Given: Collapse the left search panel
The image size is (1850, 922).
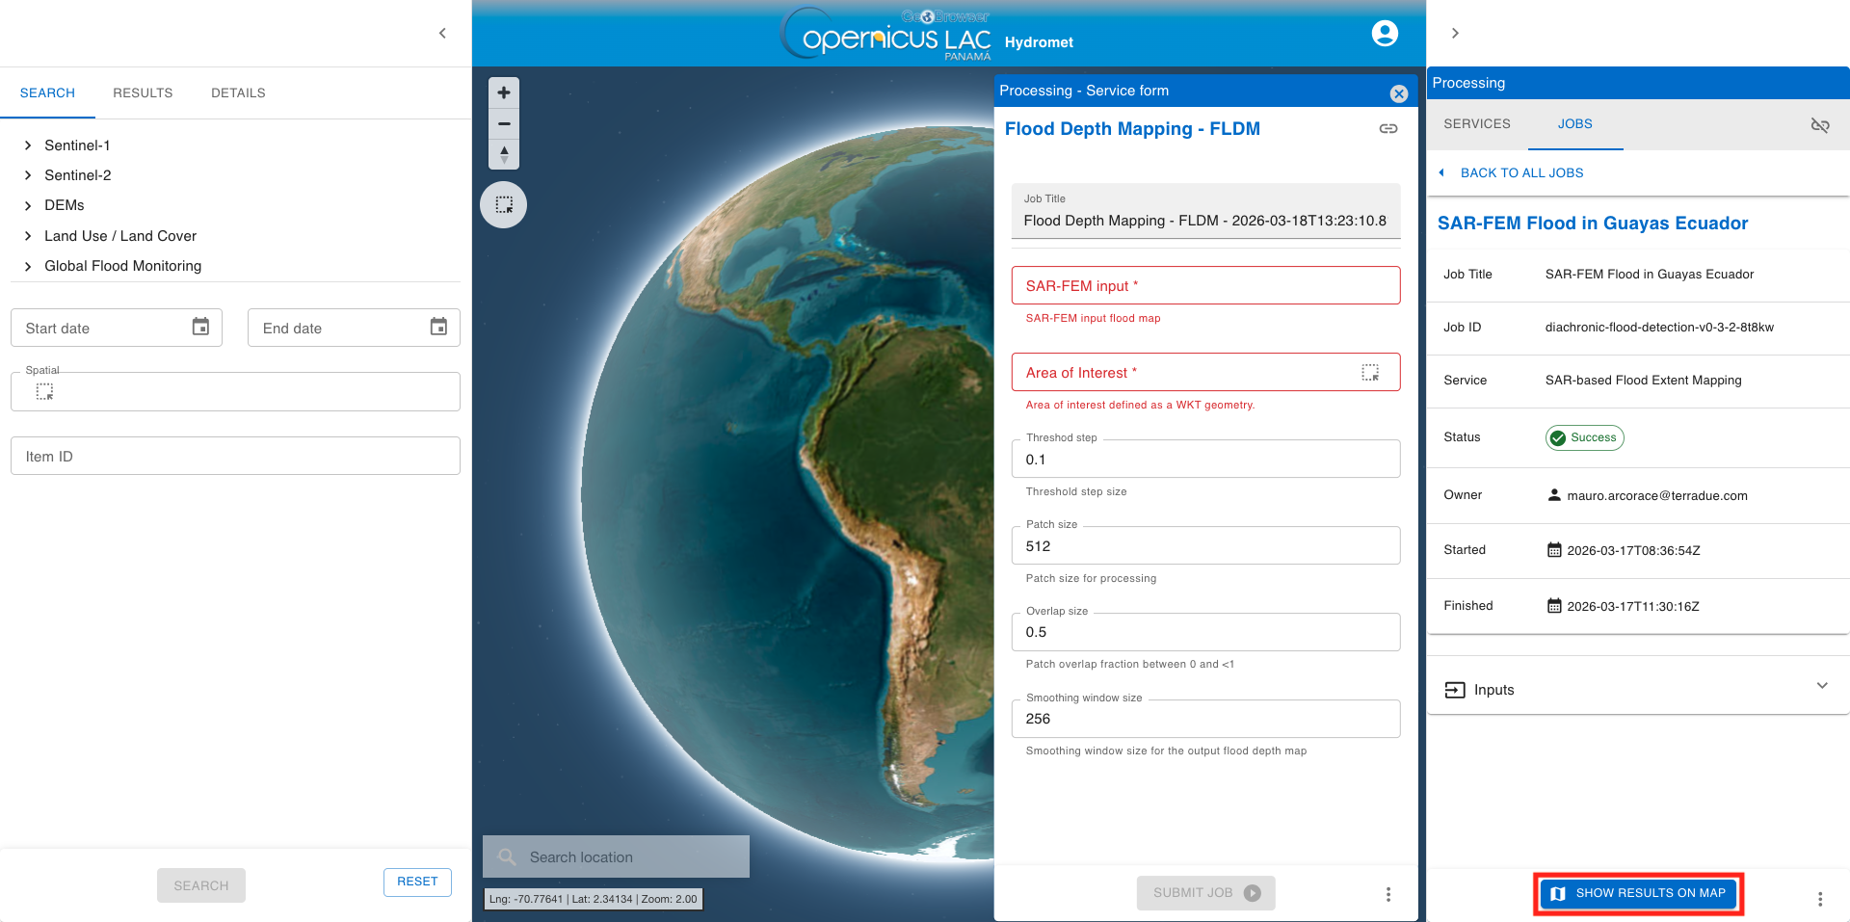Looking at the screenshot, I should 442,34.
